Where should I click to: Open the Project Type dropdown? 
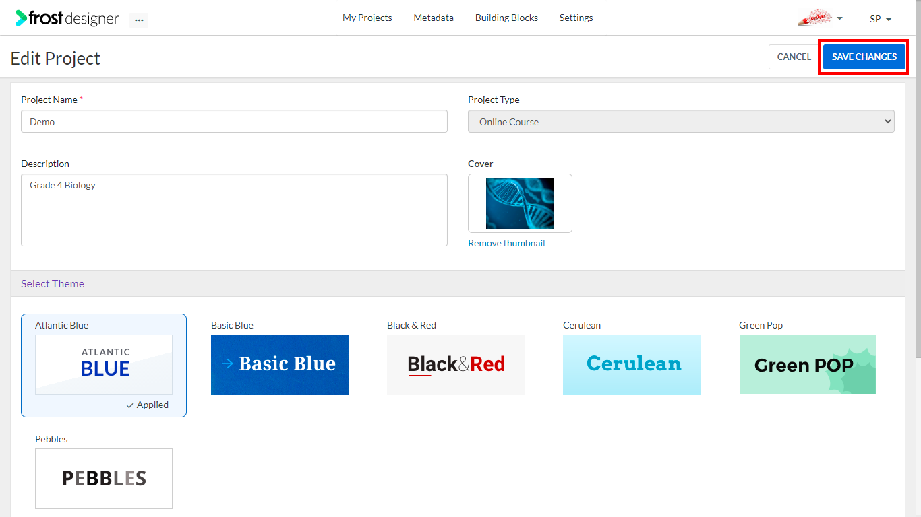(681, 121)
